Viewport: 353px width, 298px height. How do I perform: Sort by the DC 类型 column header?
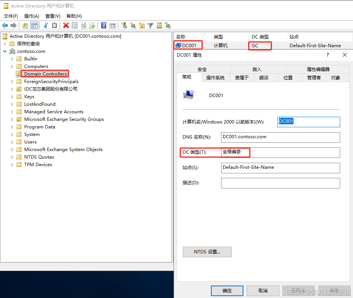click(268, 37)
